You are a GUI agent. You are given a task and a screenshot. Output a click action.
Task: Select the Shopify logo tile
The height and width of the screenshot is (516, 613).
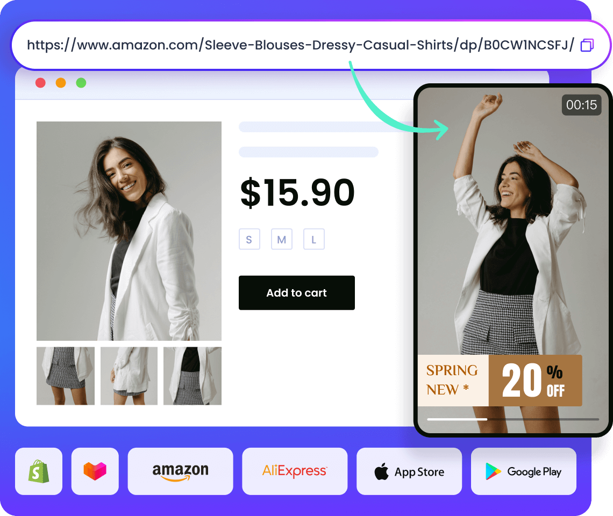coord(39,471)
